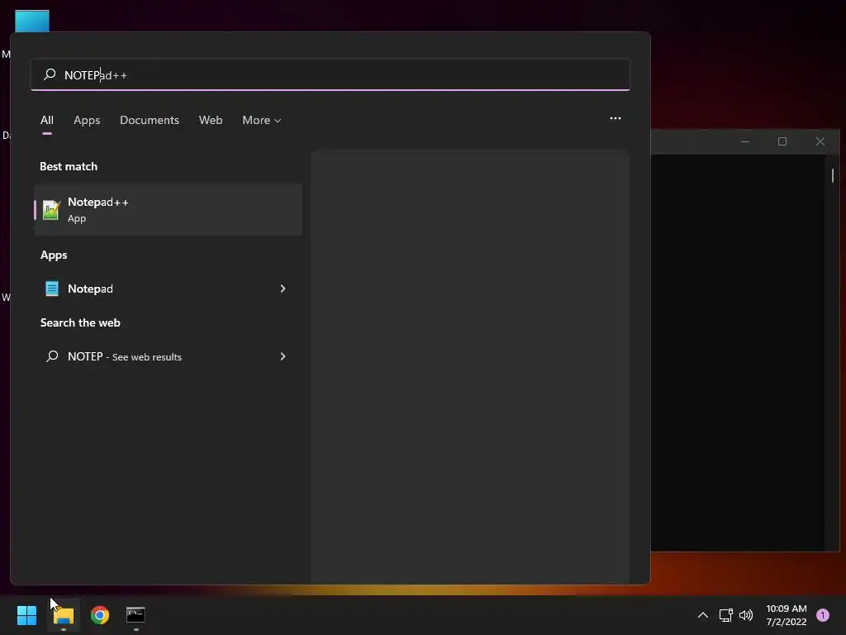The image size is (846, 635).
Task: Open the notification badge showing 1
Action: [x=823, y=615]
